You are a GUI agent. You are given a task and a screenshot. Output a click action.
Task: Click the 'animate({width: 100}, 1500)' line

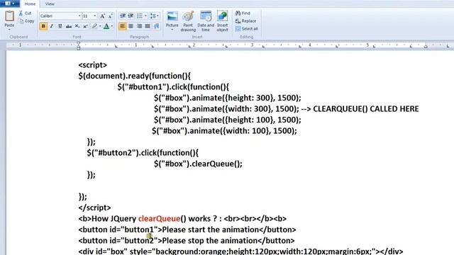[224, 131]
